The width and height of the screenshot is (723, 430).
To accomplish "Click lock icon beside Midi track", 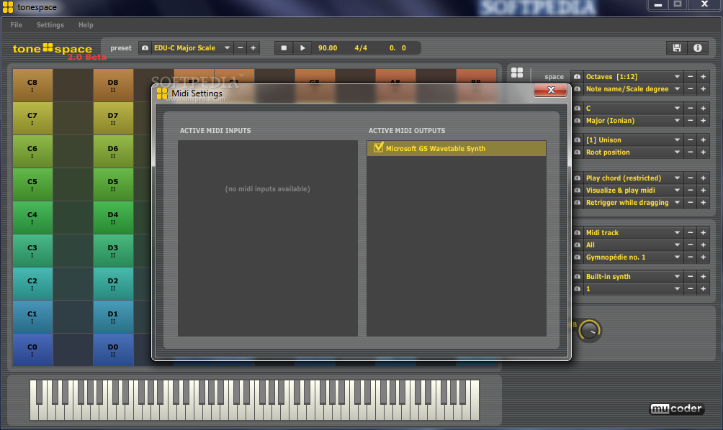I will [x=577, y=233].
